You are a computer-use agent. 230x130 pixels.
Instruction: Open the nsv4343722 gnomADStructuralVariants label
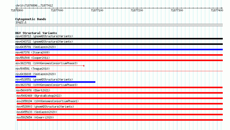pyautogui.click(x=44, y=42)
